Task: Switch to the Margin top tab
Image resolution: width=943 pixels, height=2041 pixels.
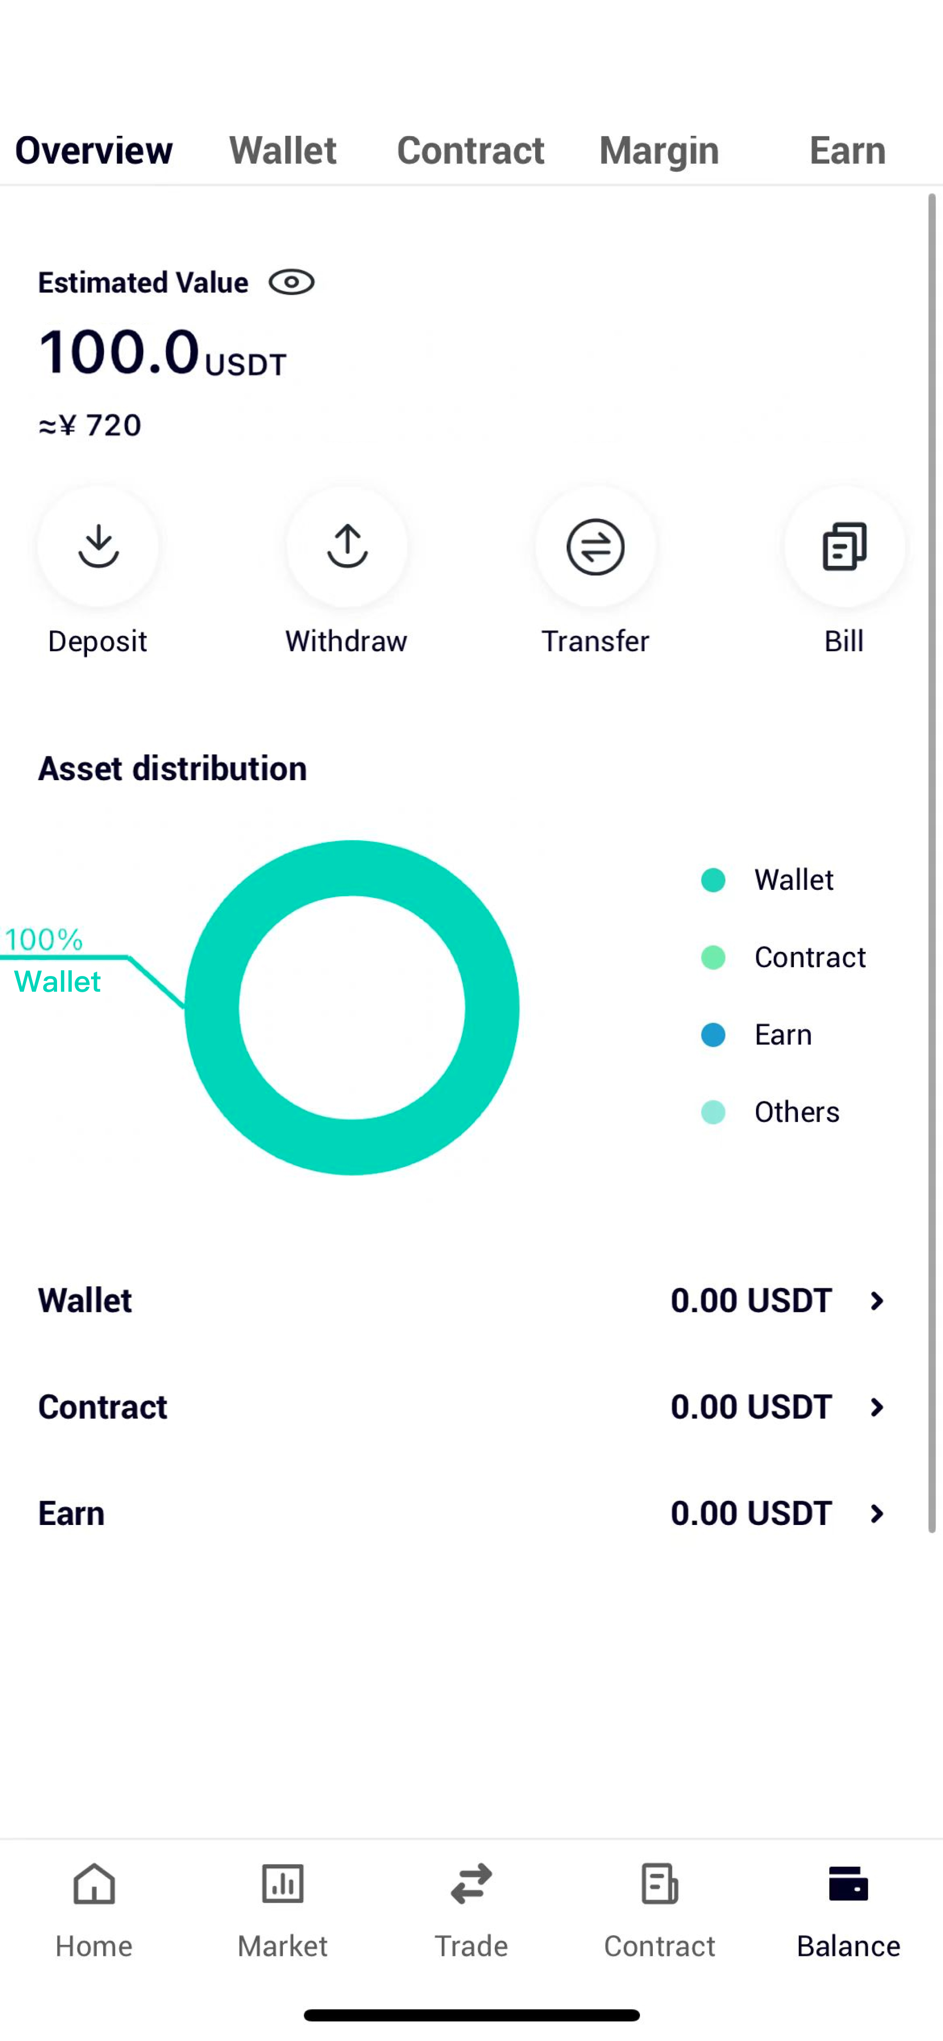Action: click(x=659, y=151)
